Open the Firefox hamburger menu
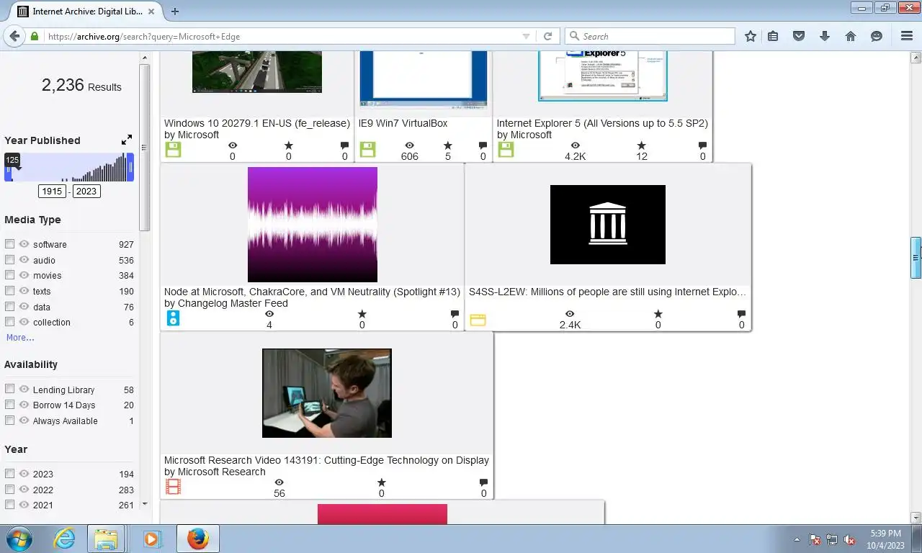Image resolution: width=922 pixels, height=553 pixels. (x=907, y=36)
